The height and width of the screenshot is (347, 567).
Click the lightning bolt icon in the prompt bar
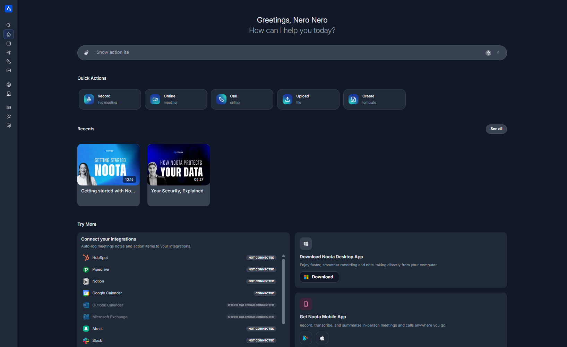tap(488, 53)
